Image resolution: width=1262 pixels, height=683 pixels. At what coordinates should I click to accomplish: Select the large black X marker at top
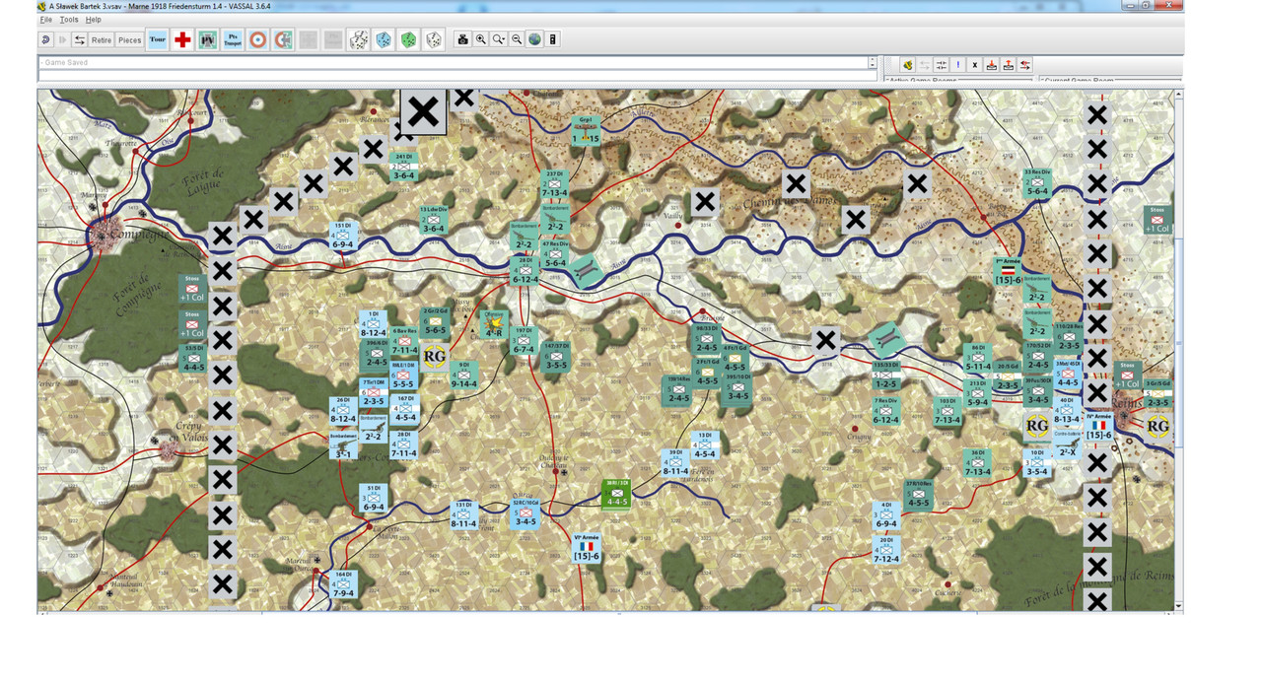point(423,111)
